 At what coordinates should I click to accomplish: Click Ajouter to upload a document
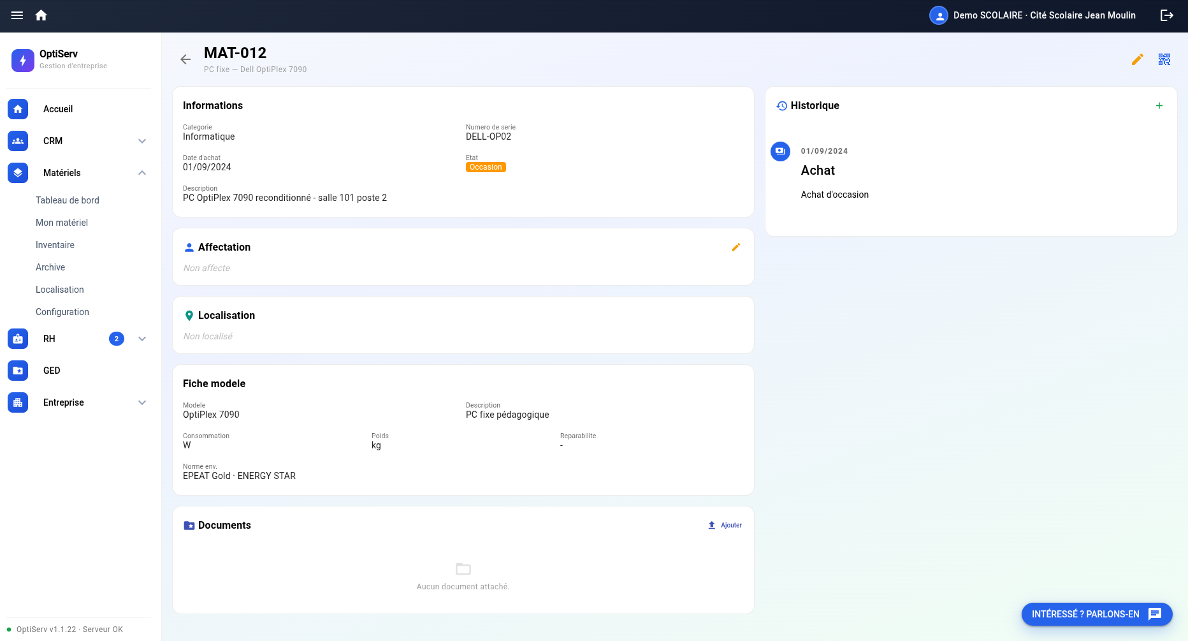click(725, 525)
